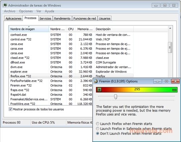Open the Ayuda menu
181x142 pixels.
(50, 11)
